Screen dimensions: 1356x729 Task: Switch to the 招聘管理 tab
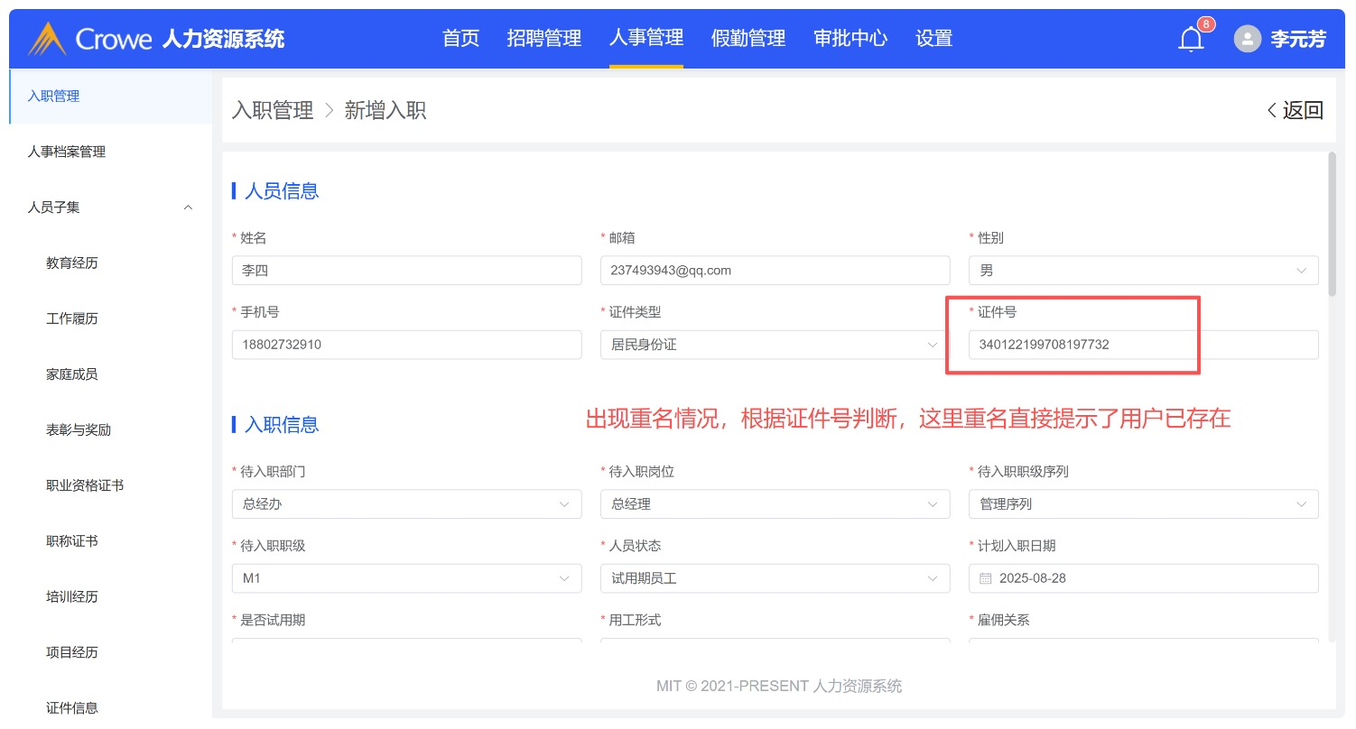pyautogui.click(x=543, y=39)
